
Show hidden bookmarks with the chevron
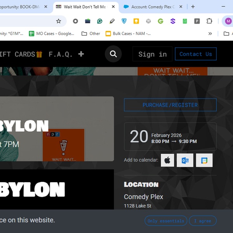(210, 34)
